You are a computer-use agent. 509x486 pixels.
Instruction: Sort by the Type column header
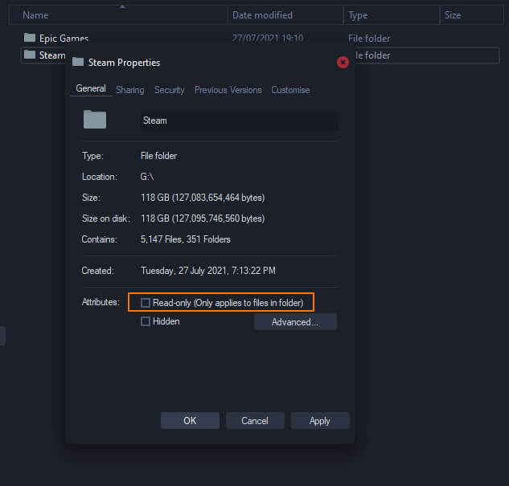click(x=392, y=15)
